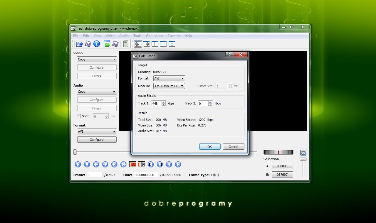Screen dimensions: 376x223
Task: Go to last frame button
Action: pyautogui.click(x=178, y=164)
